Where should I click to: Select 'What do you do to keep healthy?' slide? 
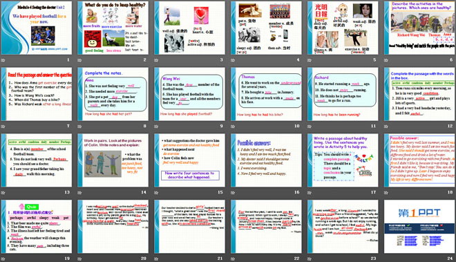pos(113,28)
